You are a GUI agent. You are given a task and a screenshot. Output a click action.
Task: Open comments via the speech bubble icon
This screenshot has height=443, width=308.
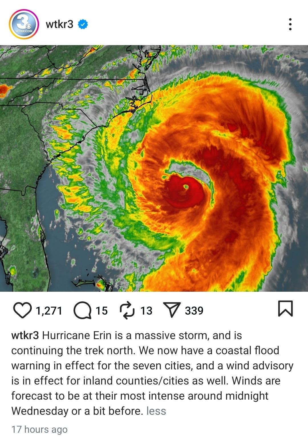pos(82,311)
